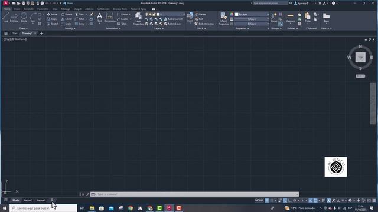This screenshot has width=378, height=212.
Task: Click the white layer color swatch
Action: pos(158,14)
